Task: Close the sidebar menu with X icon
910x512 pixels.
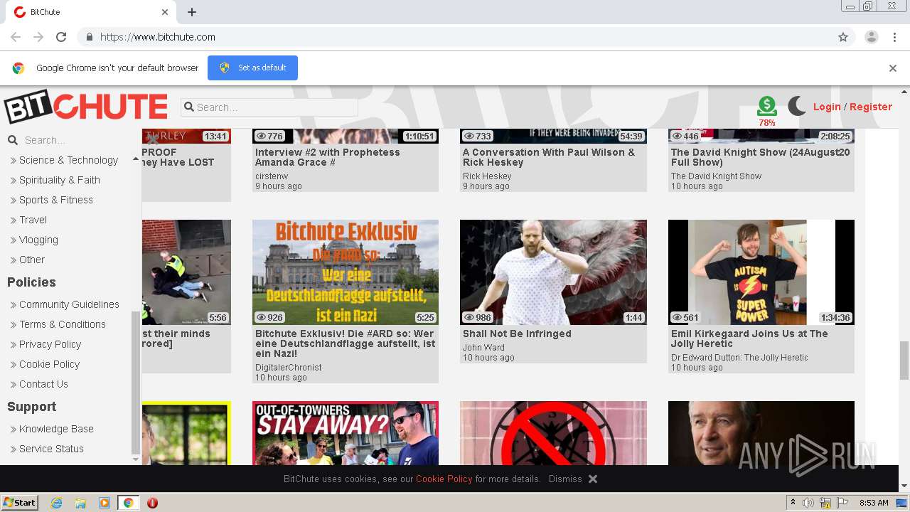Action: [152, 139]
